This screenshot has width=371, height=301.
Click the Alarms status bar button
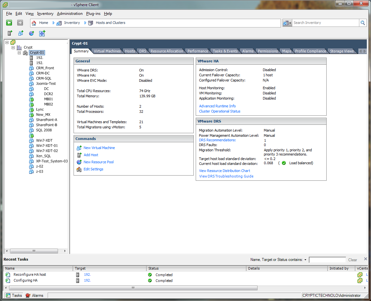(35, 296)
